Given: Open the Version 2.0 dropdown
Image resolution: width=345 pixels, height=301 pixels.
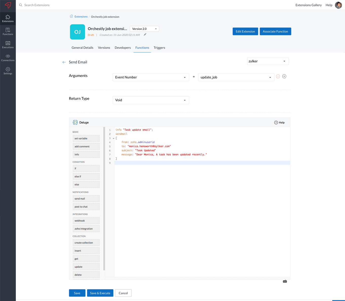Looking at the screenshot, I should point(144,29).
